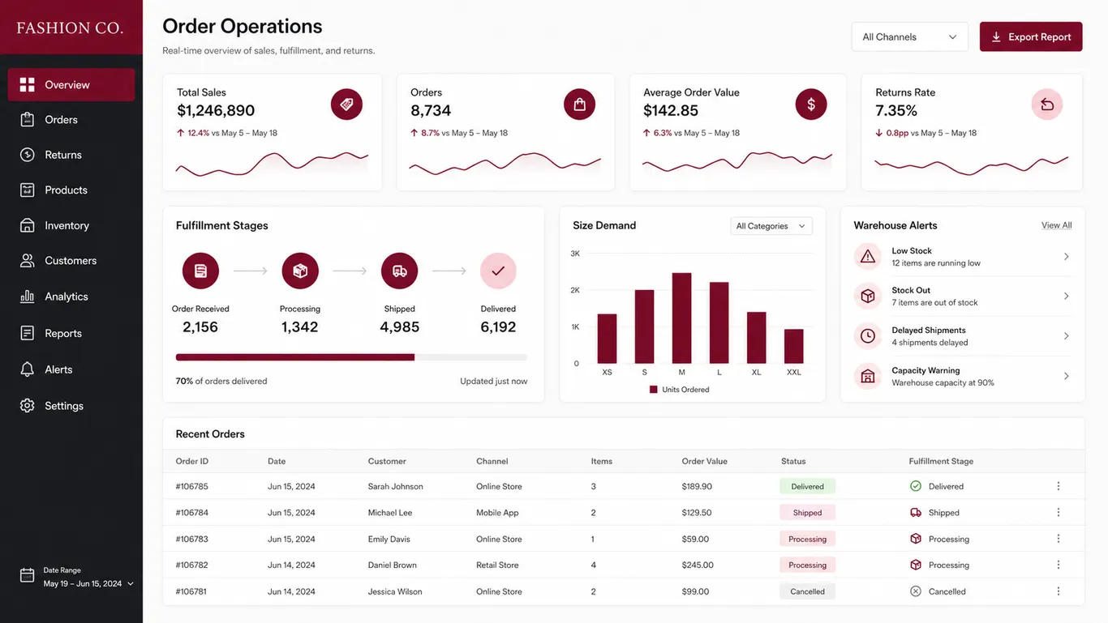The image size is (1108, 623).
Task: Open the more options menu for order #106782
Action: click(x=1059, y=565)
